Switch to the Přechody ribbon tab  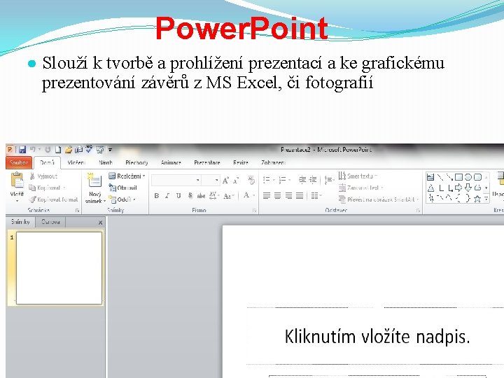136,163
